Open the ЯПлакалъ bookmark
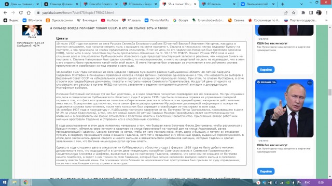 [131, 20]
